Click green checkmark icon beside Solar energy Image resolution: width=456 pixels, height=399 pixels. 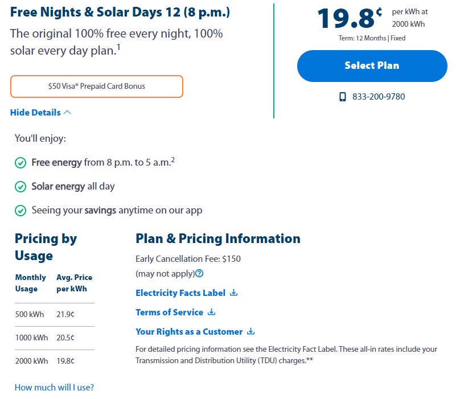point(20,187)
